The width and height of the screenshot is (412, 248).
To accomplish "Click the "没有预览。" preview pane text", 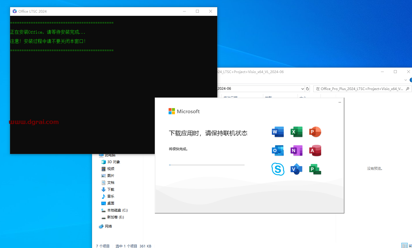I will point(375,169).
